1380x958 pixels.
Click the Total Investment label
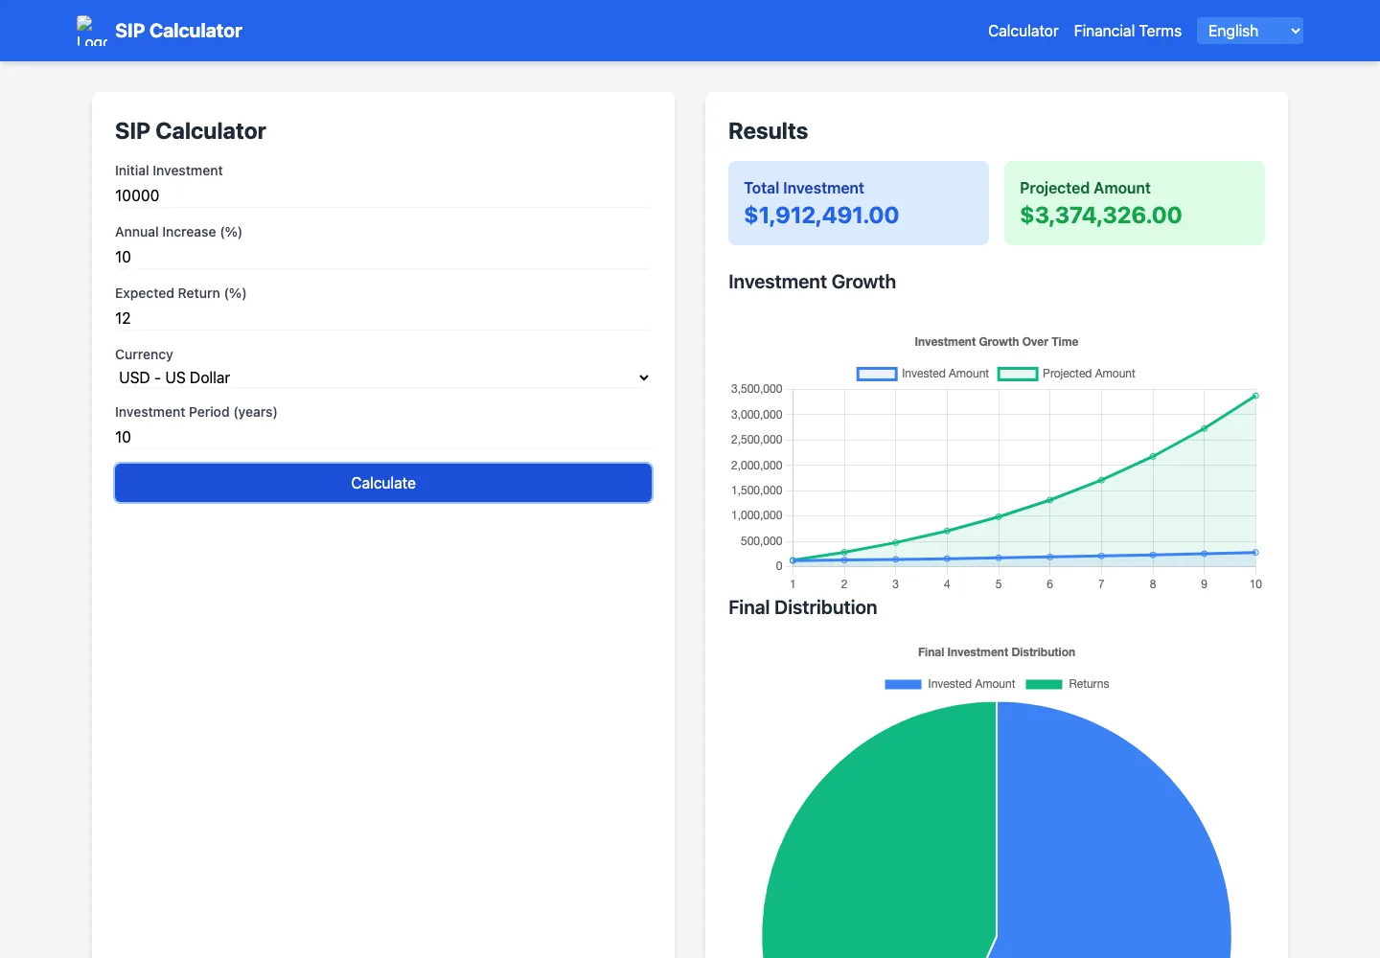[x=803, y=188]
